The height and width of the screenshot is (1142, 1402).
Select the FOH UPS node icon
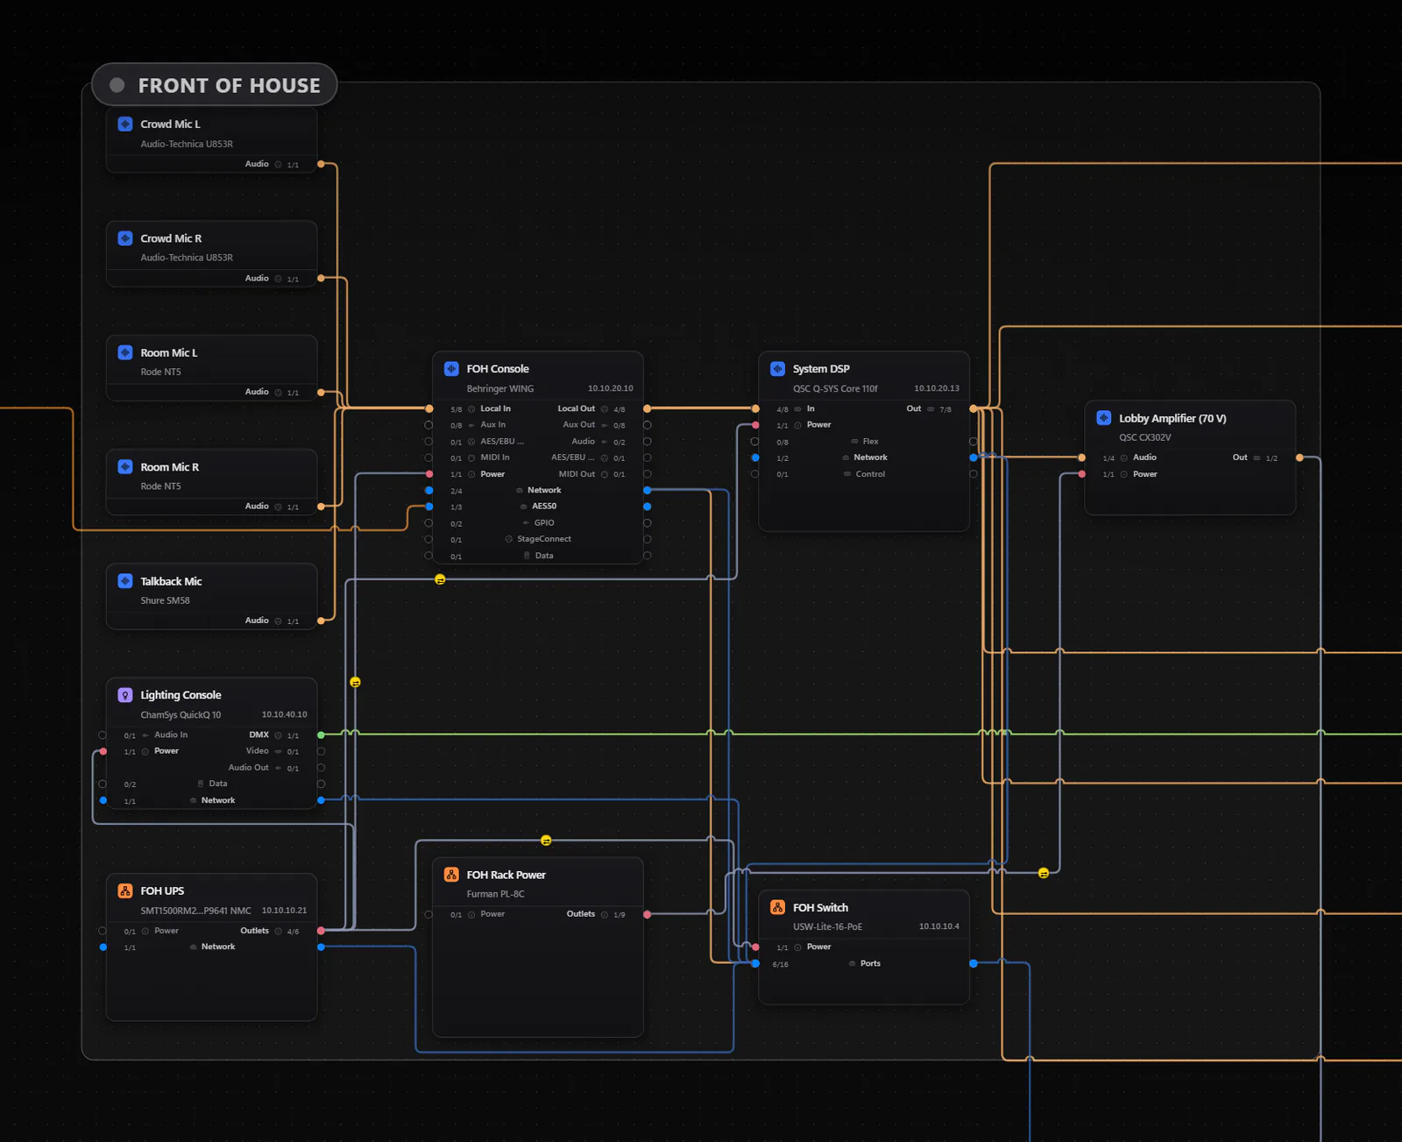[125, 890]
